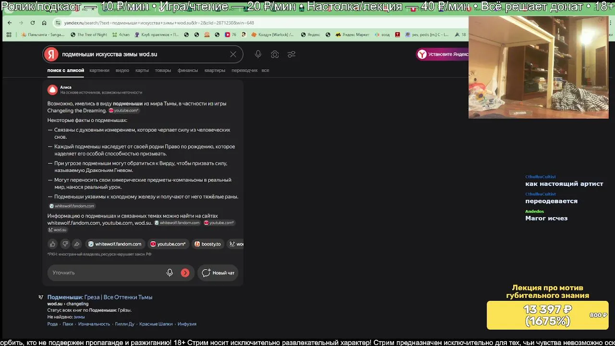Click the chat message 'как настоящий артист'

(x=564, y=184)
